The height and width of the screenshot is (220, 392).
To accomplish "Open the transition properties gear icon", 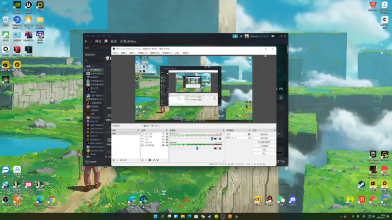I will click(x=249, y=134).
